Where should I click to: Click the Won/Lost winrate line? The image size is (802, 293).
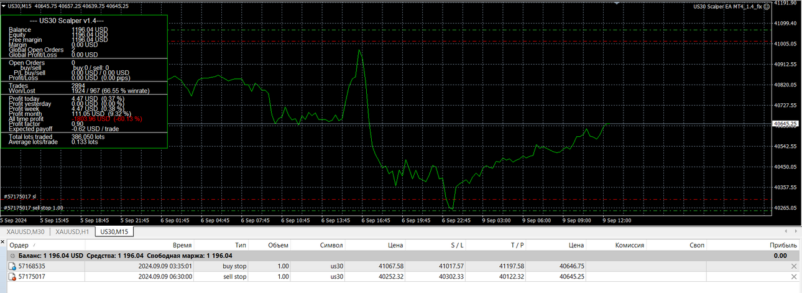click(x=79, y=91)
